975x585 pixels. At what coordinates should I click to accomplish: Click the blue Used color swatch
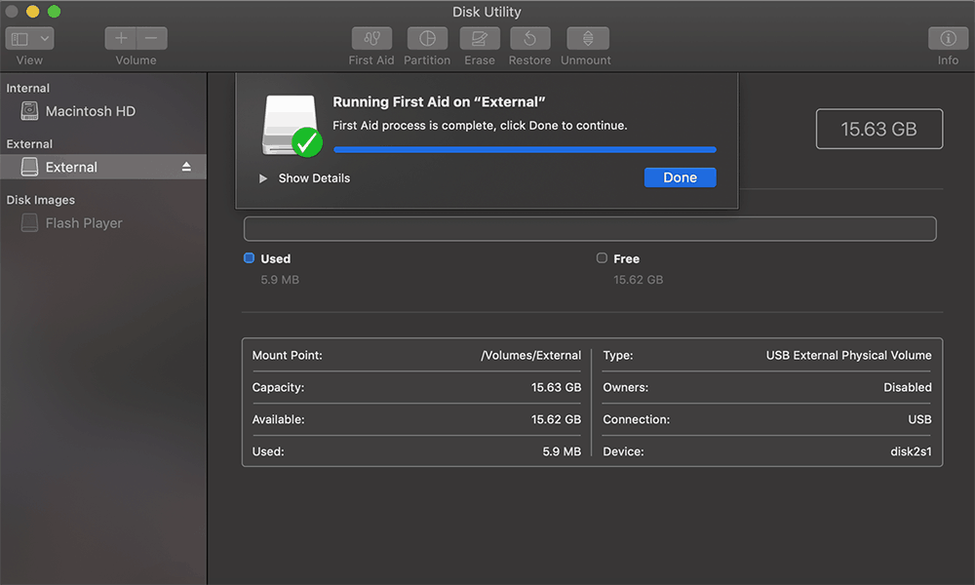pyautogui.click(x=249, y=258)
